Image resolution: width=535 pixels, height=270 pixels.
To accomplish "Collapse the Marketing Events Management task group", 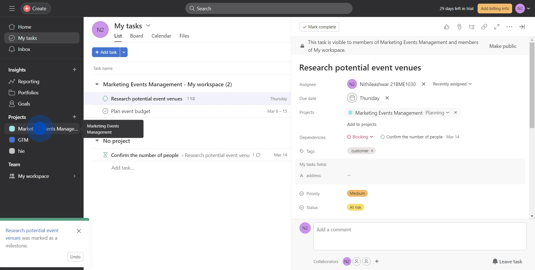I will [x=97, y=84].
